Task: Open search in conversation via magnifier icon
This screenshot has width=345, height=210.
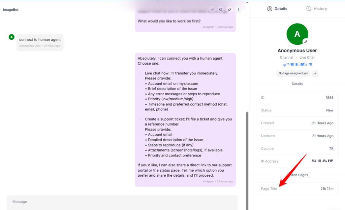Action: click(x=221, y=10)
